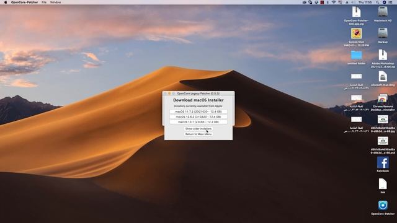Open Bluetooth status in menu bar
This screenshot has height=223, width=397.
click(328, 2)
